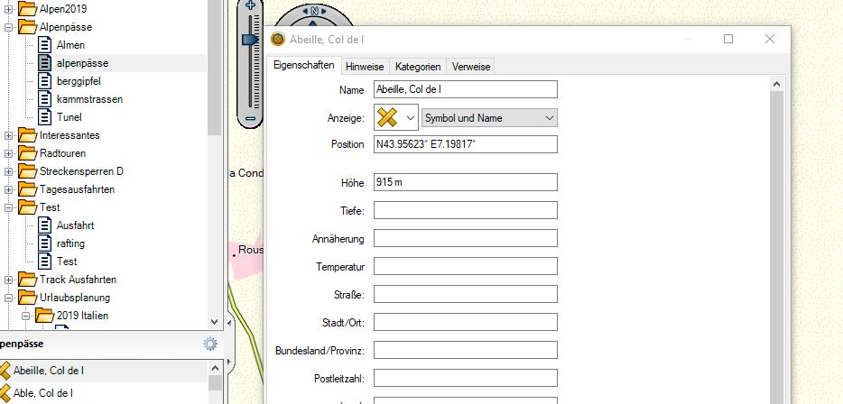Open the 'Symbol und Name' display dropdown
Image resolution: width=843 pixels, height=404 pixels.
489,118
